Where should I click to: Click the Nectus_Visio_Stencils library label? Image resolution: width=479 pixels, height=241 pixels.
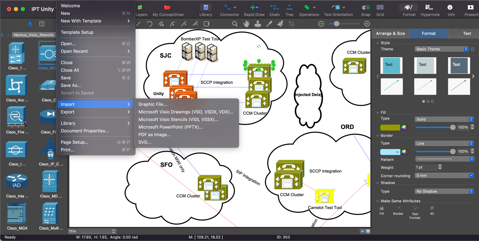pyautogui.click(x=34, y=35)
